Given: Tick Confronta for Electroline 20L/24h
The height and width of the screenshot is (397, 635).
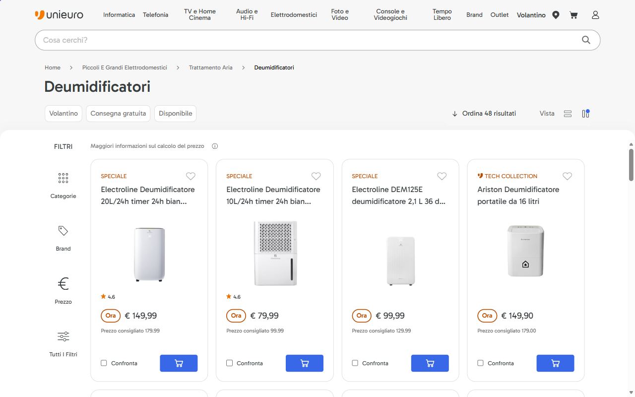Looking at the screenshot, I should [x=104, y=363].
